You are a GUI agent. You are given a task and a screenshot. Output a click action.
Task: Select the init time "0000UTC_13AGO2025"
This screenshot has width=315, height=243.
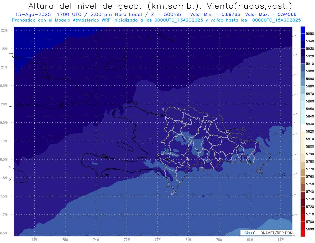pos(179,20)
